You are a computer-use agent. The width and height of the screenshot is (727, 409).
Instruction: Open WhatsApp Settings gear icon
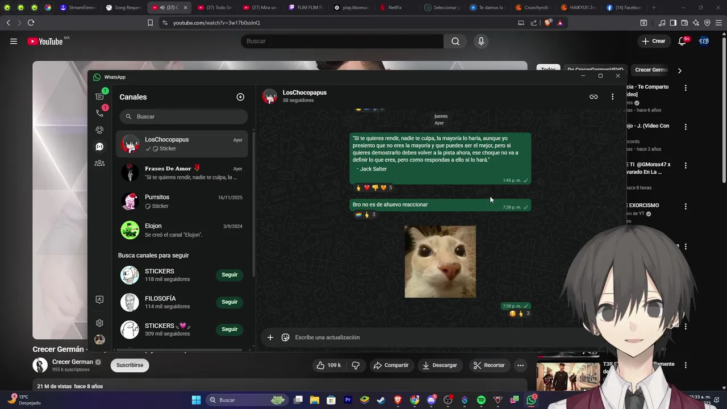coord(99,323)
